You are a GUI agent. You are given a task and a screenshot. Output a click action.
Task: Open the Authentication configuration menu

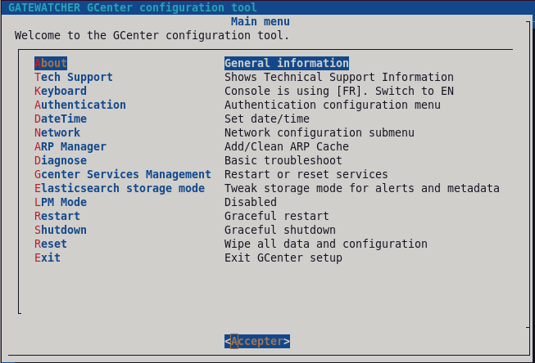tap(80, 105)
